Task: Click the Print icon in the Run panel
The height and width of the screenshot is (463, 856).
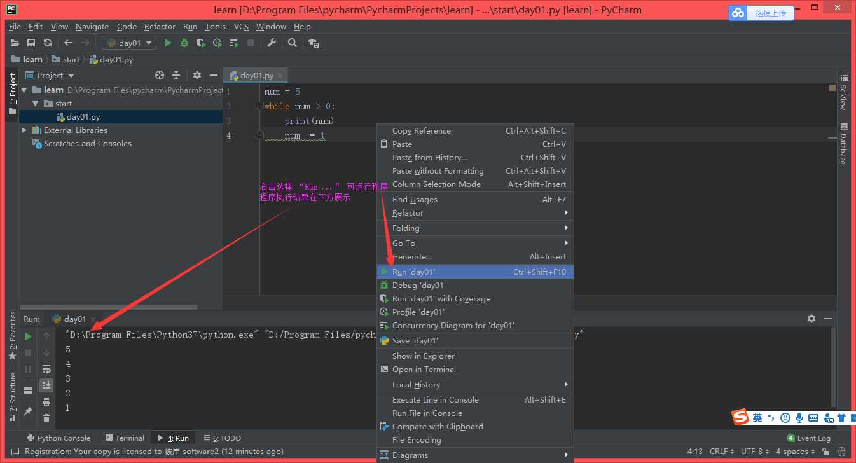Action: [46, 402]
